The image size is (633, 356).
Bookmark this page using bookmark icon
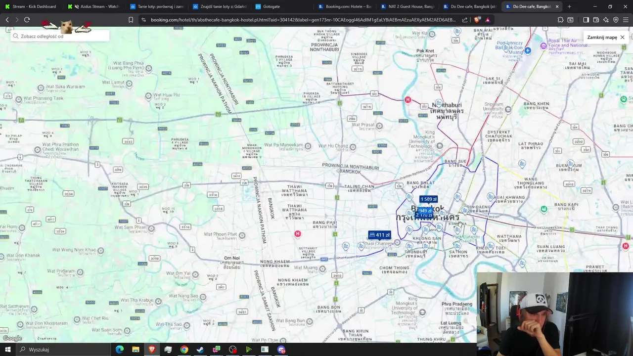(131, 20)
